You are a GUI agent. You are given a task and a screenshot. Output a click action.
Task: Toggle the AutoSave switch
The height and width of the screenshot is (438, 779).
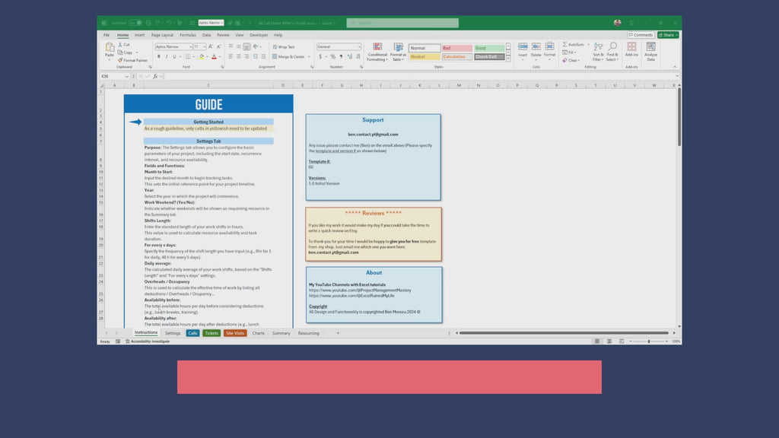click(x=135, y=23)
